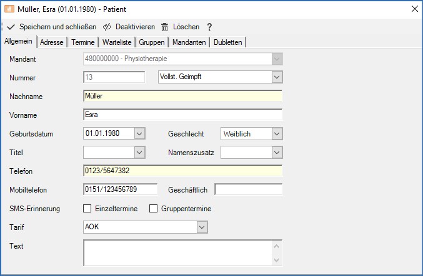
Task: Click the Vorname field containing Esra
Action: [x=182, y=115]
